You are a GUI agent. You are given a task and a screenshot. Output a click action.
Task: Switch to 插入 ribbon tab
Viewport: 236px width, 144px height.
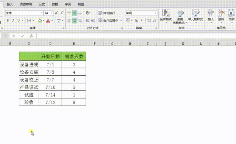pos(10,4)
